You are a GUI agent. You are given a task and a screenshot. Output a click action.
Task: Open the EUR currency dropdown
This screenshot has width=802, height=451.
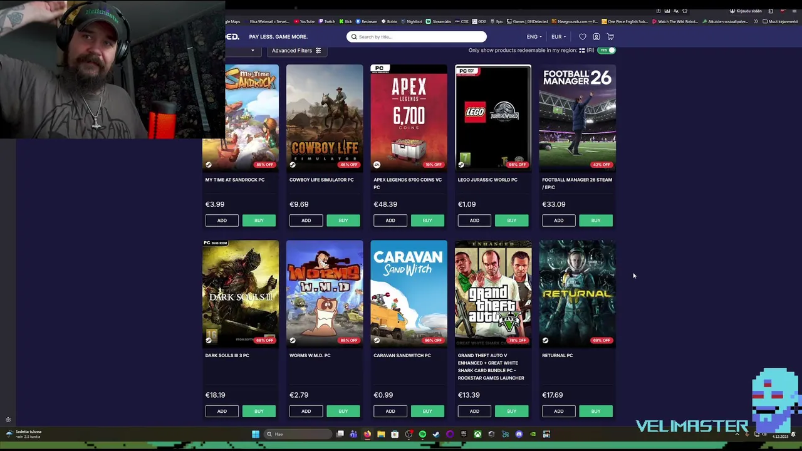coord(558,37)
